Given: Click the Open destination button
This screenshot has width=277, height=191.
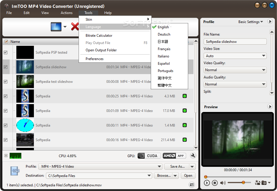Looking at the screenshot, I should click(x=188, y=176).
